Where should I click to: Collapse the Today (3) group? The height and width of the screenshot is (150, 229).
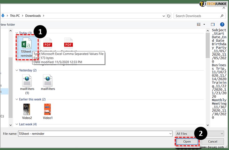pos(17,33)
